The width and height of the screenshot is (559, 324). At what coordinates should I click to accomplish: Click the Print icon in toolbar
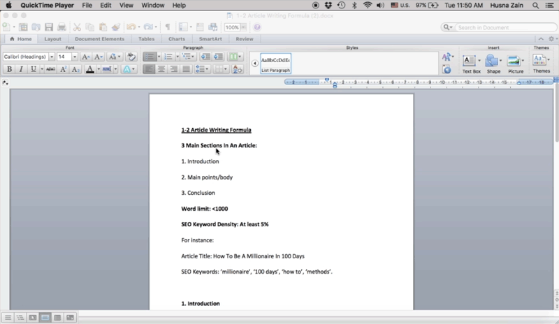[62, 27]
